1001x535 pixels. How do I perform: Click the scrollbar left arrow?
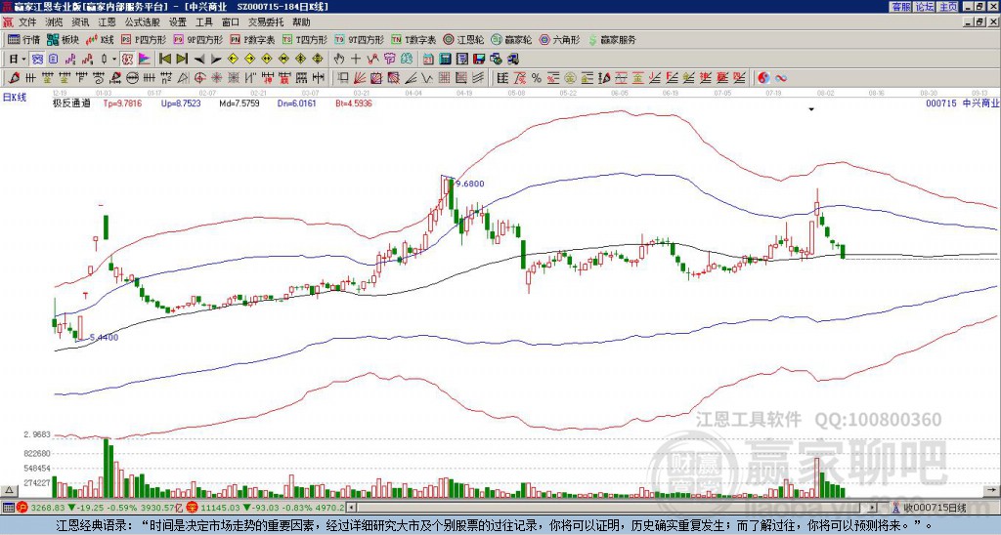click(351, 508)
